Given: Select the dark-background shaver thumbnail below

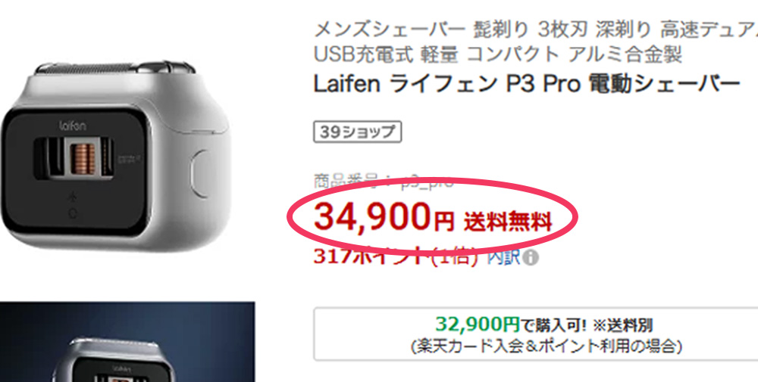Looking at the screenshot, I should tap(127, 342).
